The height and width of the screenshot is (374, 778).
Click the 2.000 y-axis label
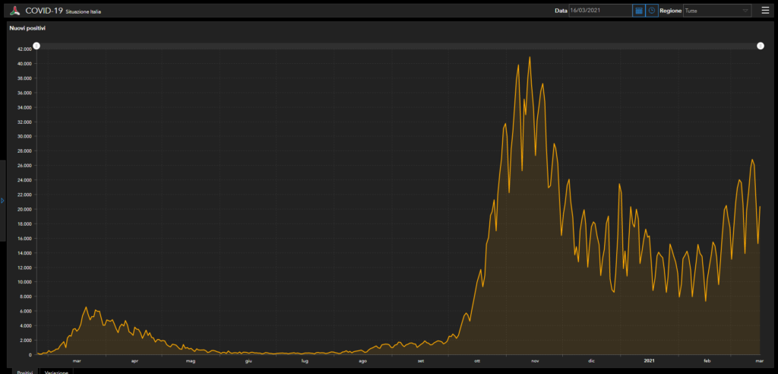click(x=25, y=341)
